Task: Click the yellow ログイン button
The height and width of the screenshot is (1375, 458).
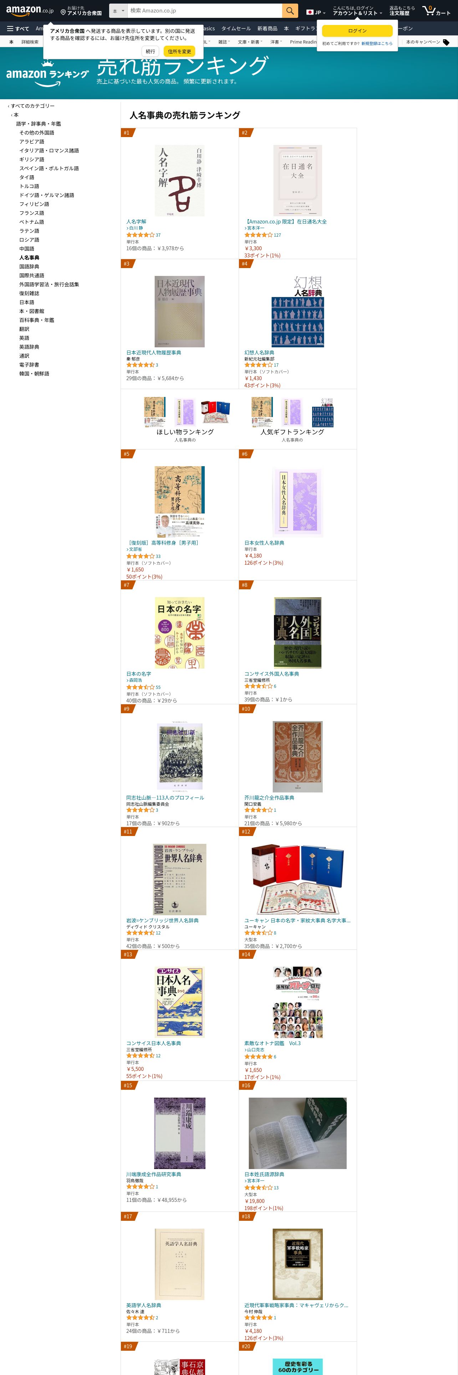Action: pos(357,31)
